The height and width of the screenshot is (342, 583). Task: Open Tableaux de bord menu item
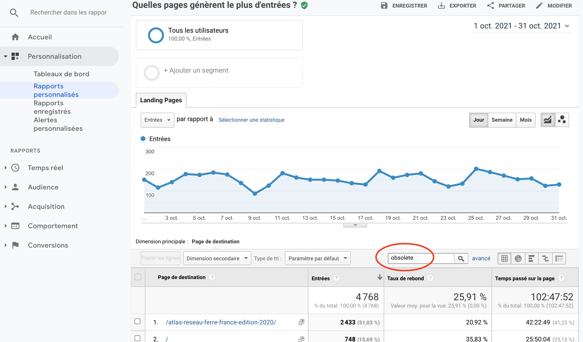coord(62,74)
